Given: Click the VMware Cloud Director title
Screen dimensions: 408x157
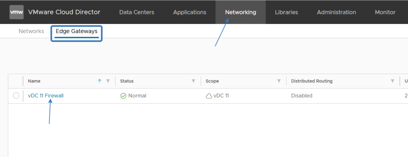Looking at the screenshot, I should [x=64, y=12].
